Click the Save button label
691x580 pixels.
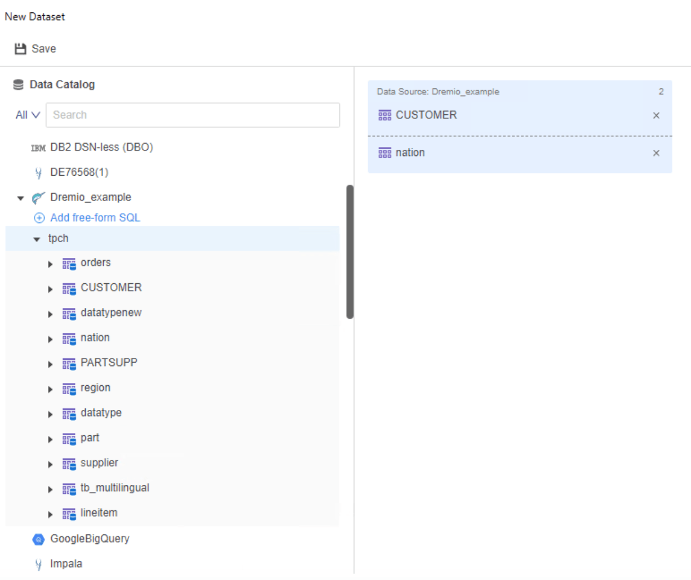click(x=44, y=49)
